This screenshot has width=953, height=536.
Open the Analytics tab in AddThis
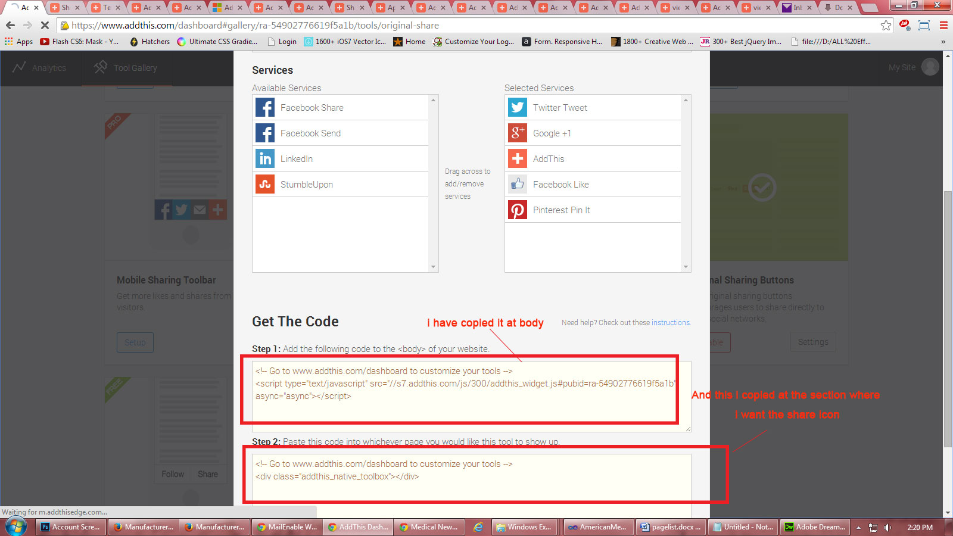pos(40,68)
